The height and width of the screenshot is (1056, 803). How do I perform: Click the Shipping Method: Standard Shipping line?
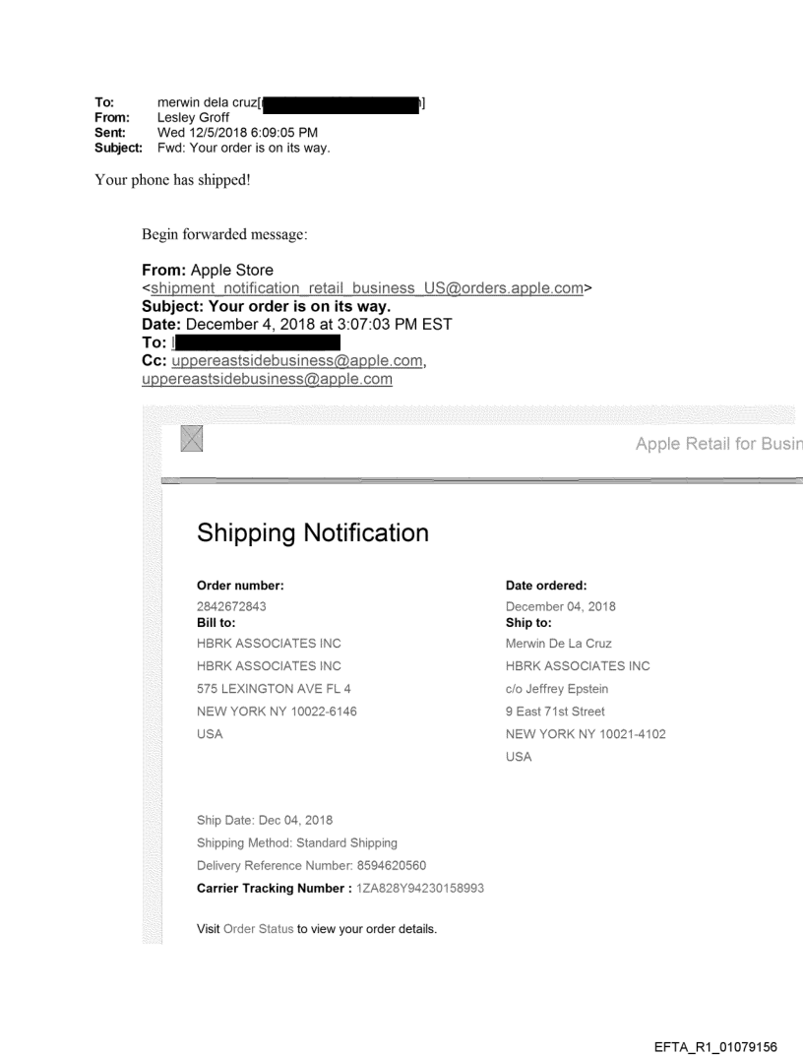297,843
